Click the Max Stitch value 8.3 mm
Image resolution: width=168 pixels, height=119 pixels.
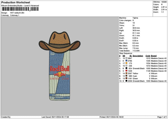[x=136, y=43]
